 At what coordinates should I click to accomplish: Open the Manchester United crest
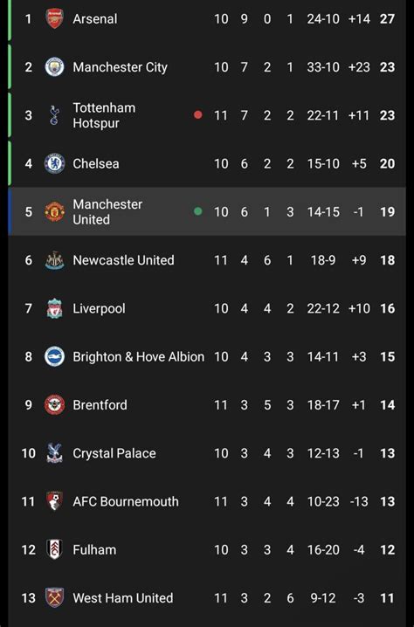54,211
